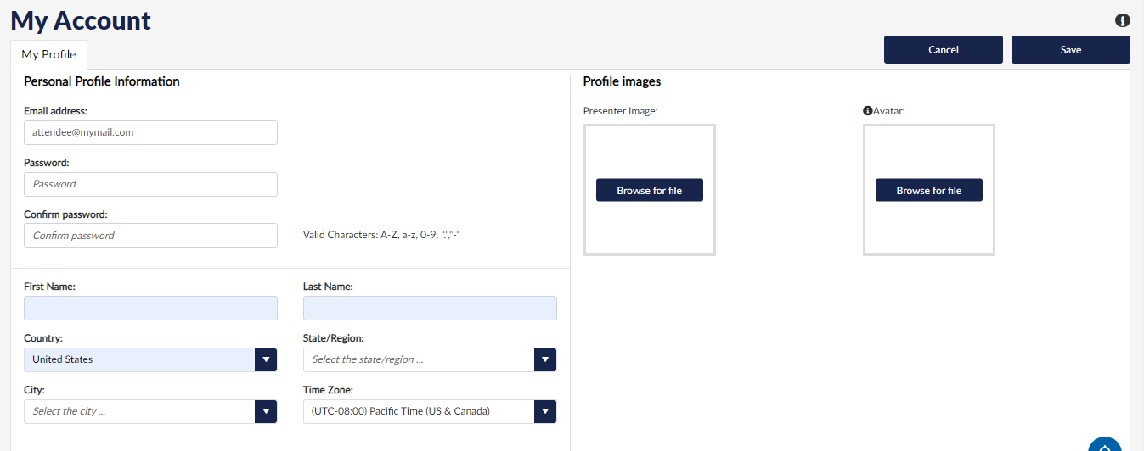Image resolution: width=1144 pixels, height=451 pixels.
Task: Browse for a Presenter Image file
Action: tap(649, 190)
